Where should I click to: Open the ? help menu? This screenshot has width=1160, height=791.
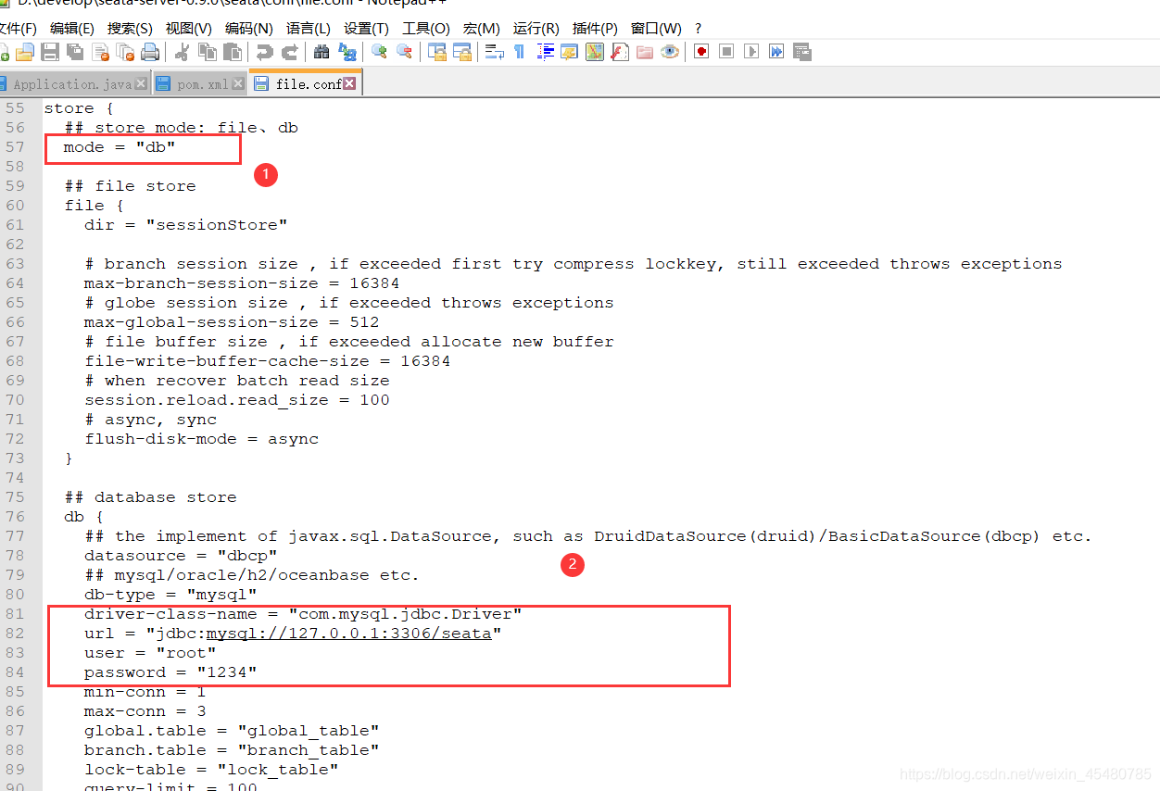click(x=699, y=29)
